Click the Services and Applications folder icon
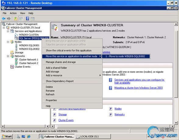This screenshot has height=140, width=179. point(12,31)
